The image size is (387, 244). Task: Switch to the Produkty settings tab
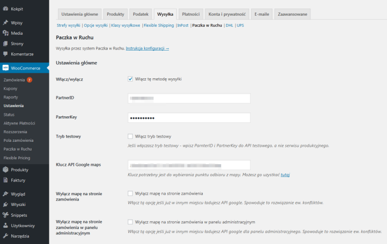pyautogui.click(x=115, y=14)
